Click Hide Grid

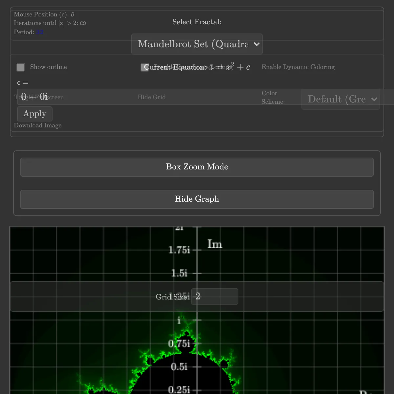coord(152,97)
